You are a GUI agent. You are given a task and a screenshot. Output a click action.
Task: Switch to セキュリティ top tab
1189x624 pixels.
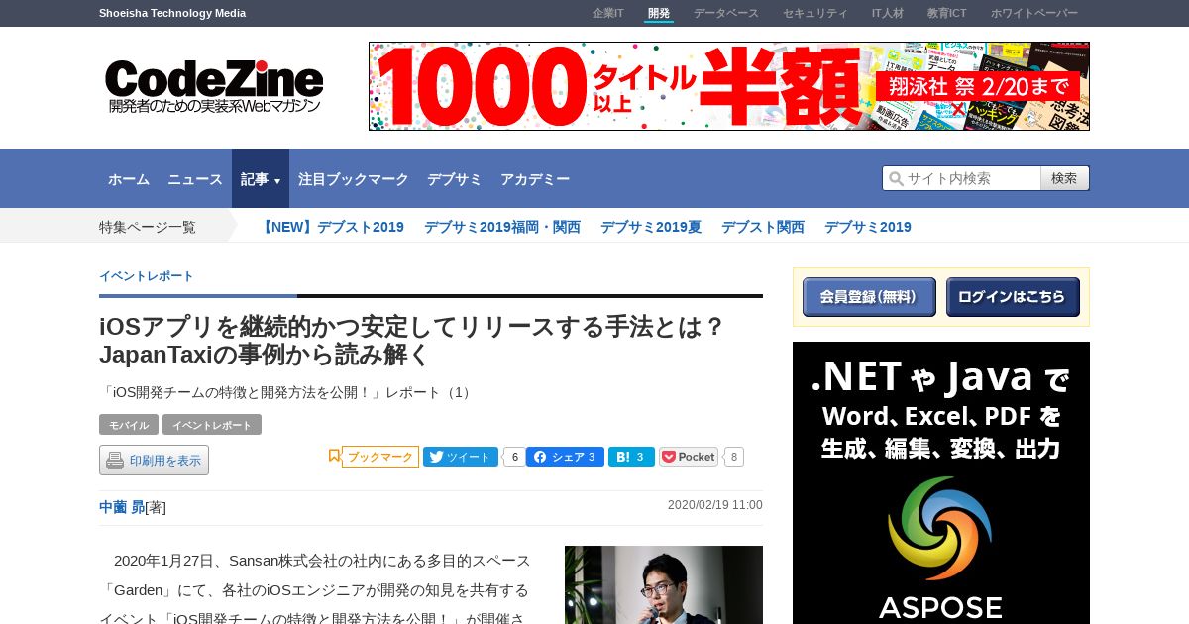pos(815,13)
